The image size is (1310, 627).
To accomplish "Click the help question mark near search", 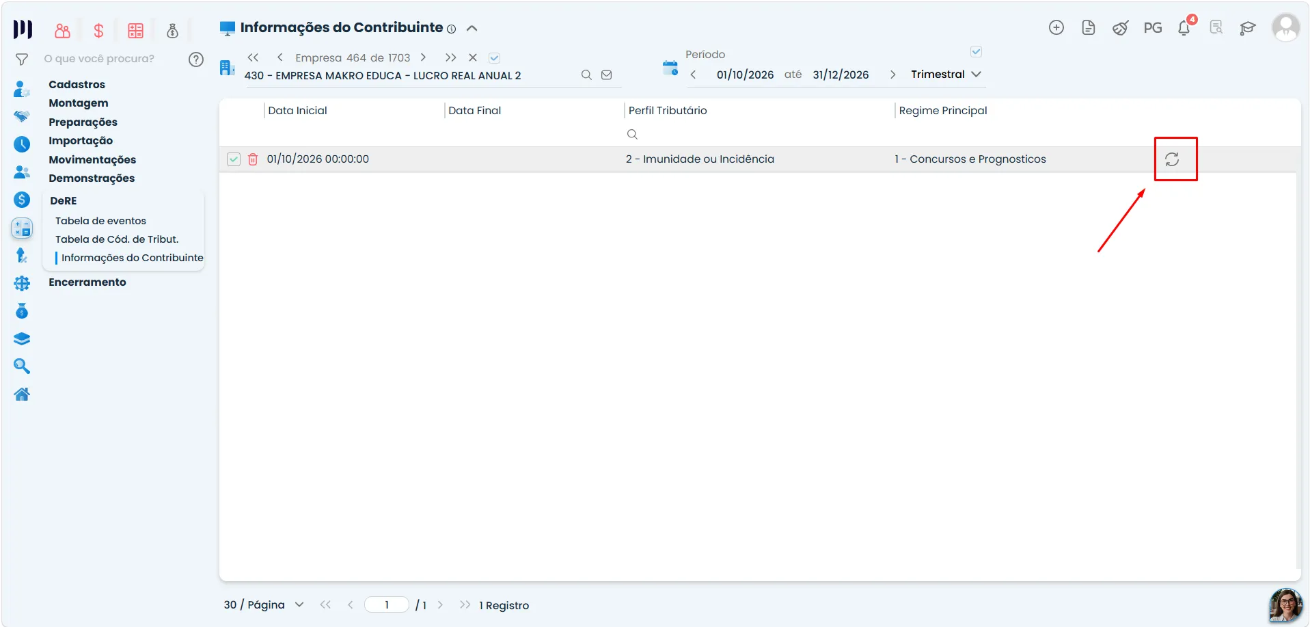I will tap(196, 59).
